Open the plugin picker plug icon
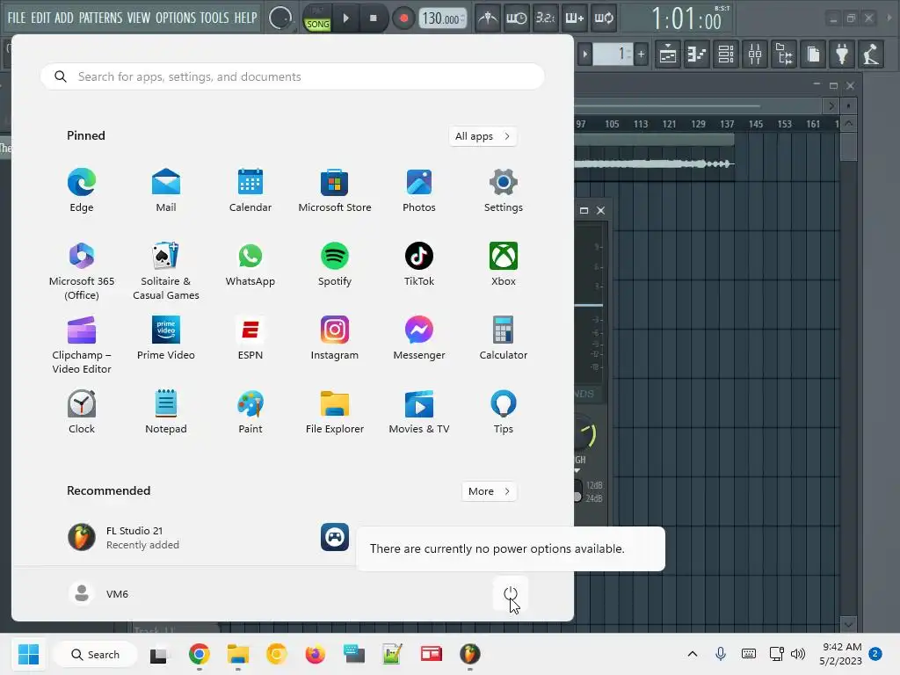 (x=842, y=54)
